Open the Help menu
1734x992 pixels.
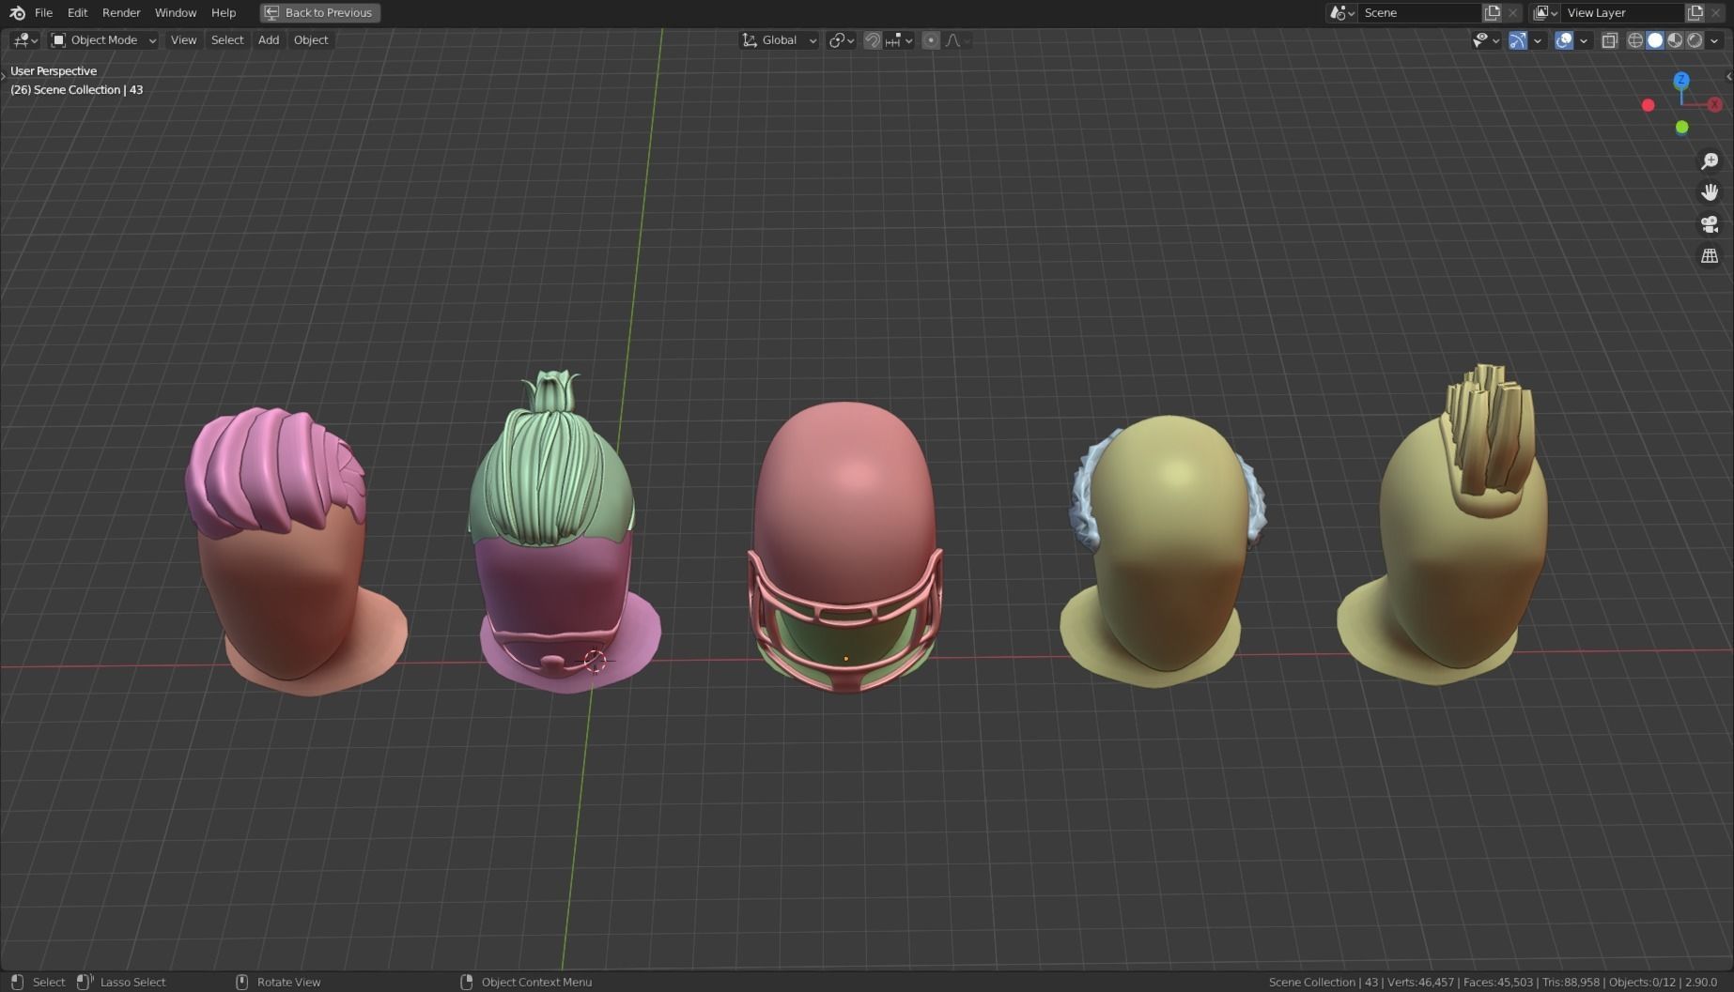(x=224, y=12)
